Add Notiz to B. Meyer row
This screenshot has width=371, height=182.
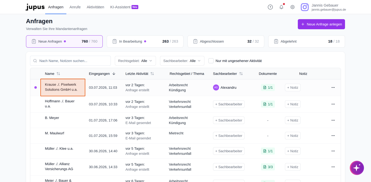(293, 120)
